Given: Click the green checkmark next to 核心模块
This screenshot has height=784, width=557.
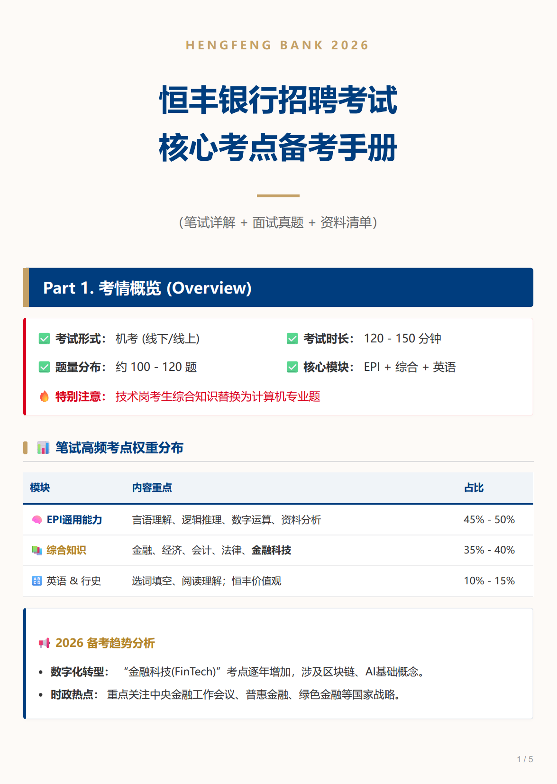Looking at the screenshot, I should click(x=292, y=367).
